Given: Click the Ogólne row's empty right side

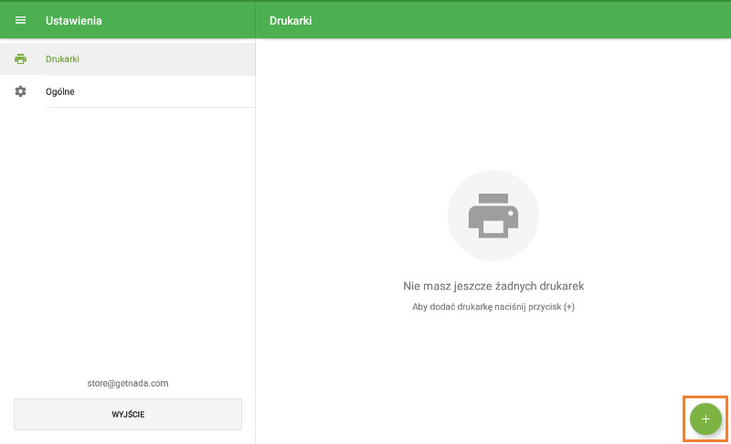Looking at the screenshot, I should pyautogui.click(x=174, y=91).
